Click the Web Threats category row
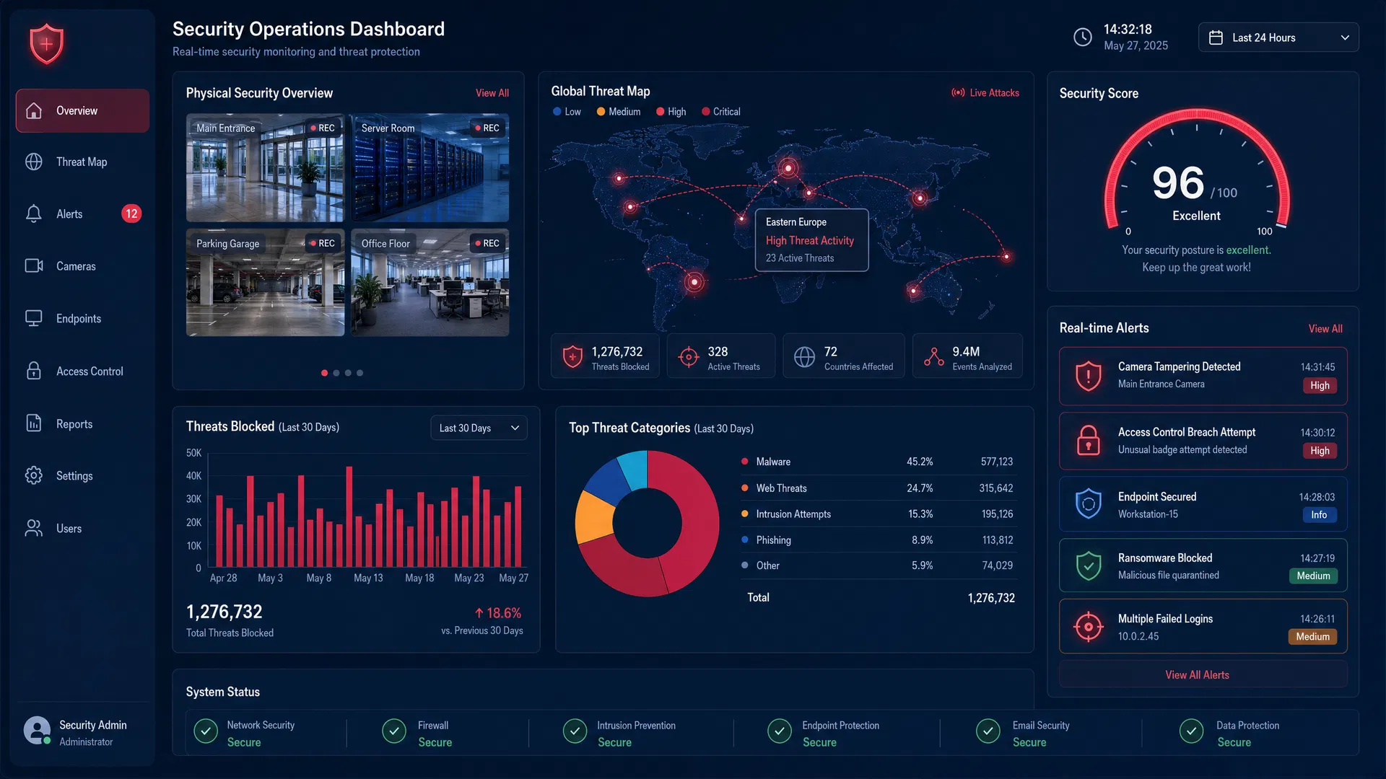1386x779 pixels. point(877,488)
